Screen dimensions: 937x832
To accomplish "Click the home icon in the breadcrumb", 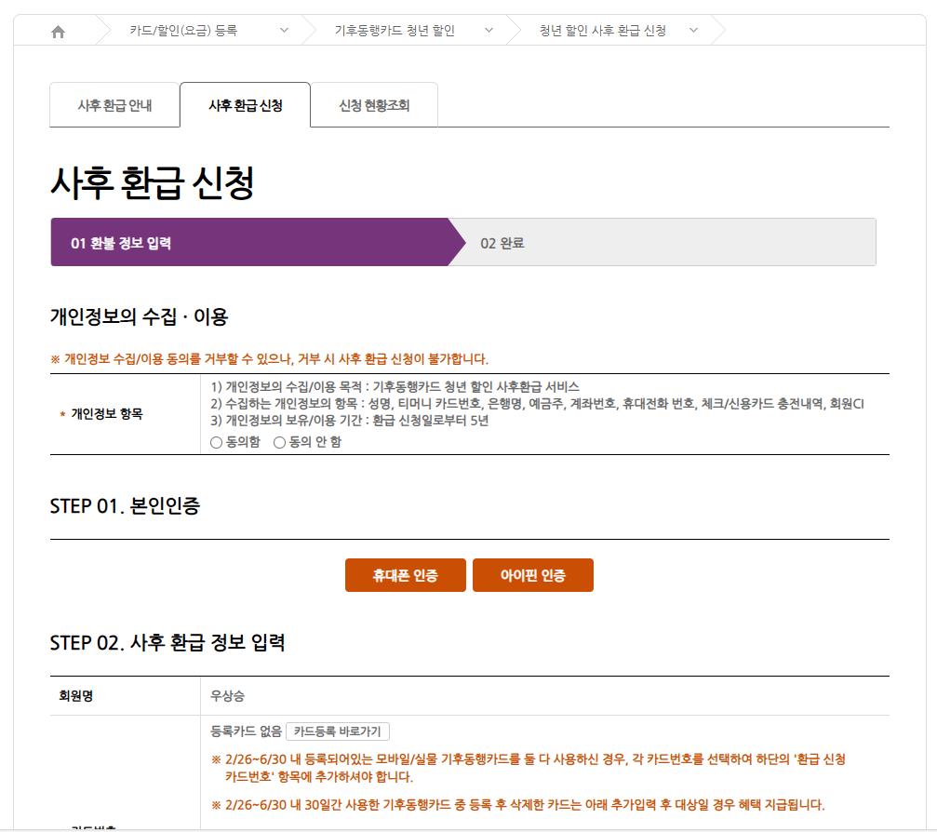I will coord(59,29).
